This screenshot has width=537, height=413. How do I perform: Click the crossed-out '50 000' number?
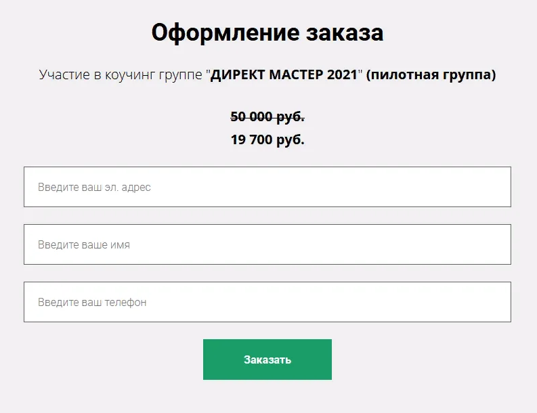click(252, 116)
